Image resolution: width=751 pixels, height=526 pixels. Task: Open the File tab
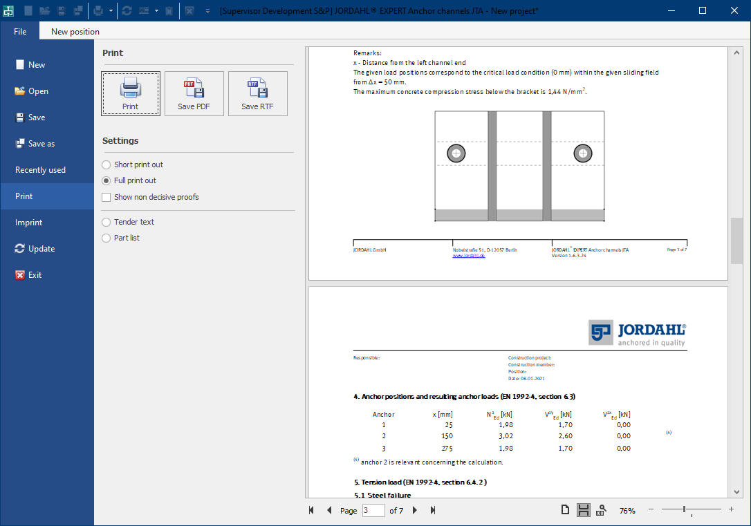(x=20, y=32)
